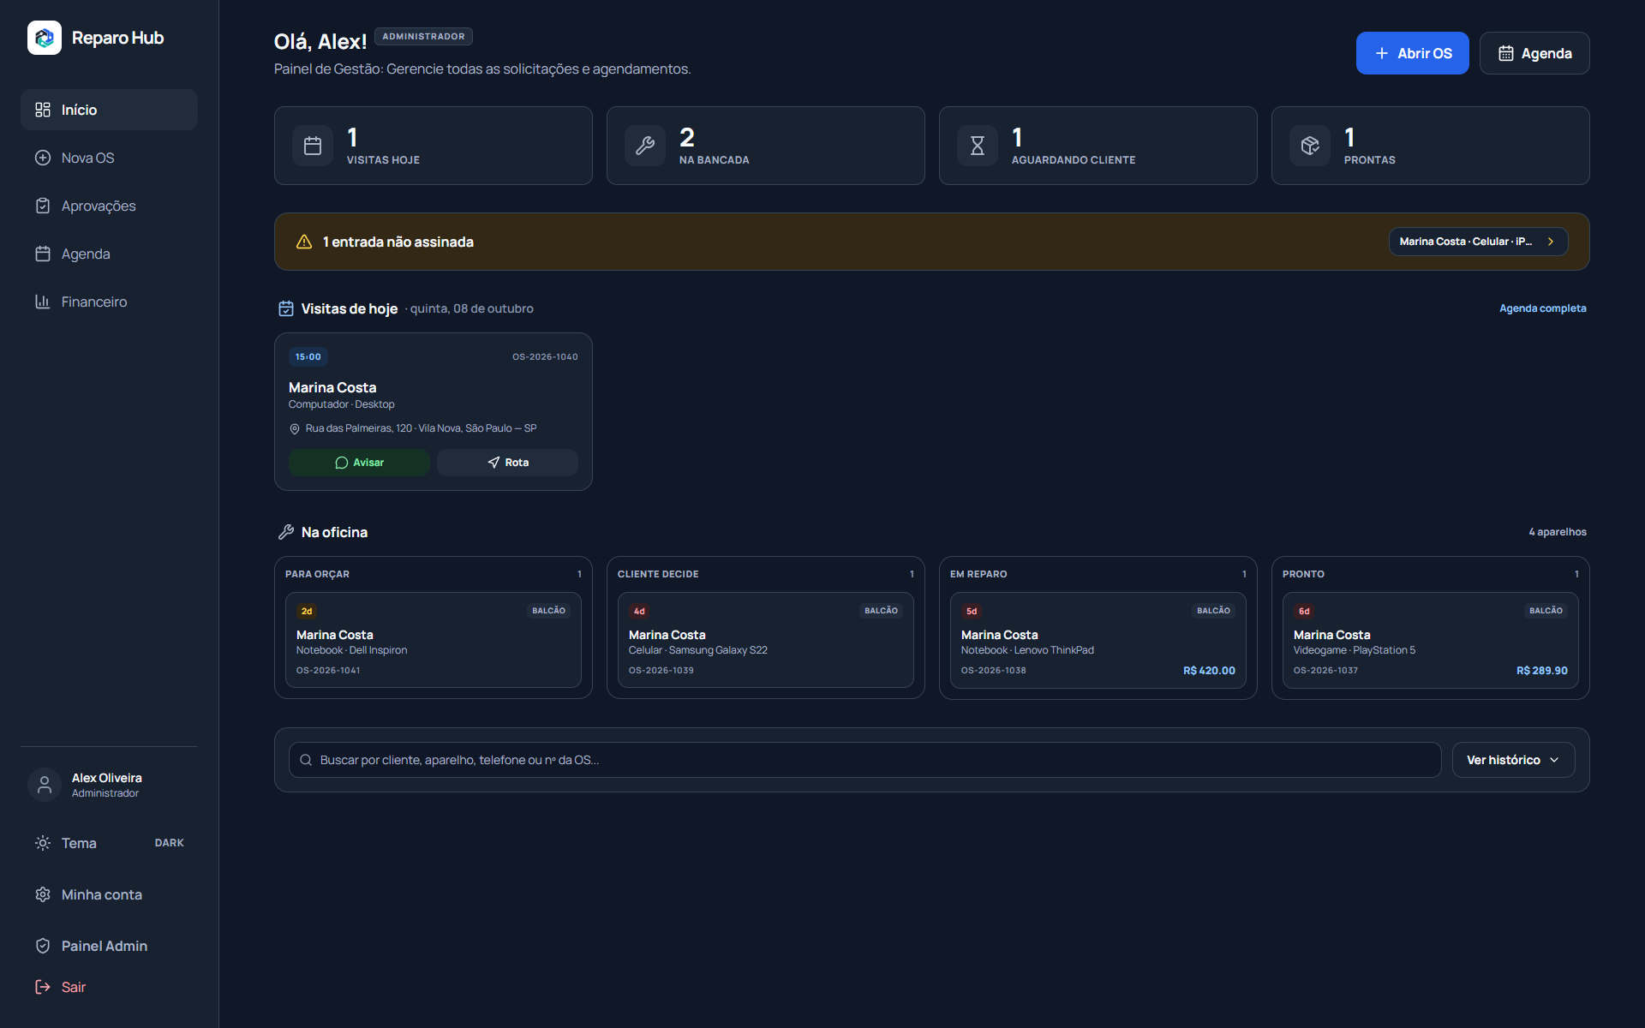Click the wrench icon on Na Bancada card
The image size is (1645, 1028).
tap(645, 146)
